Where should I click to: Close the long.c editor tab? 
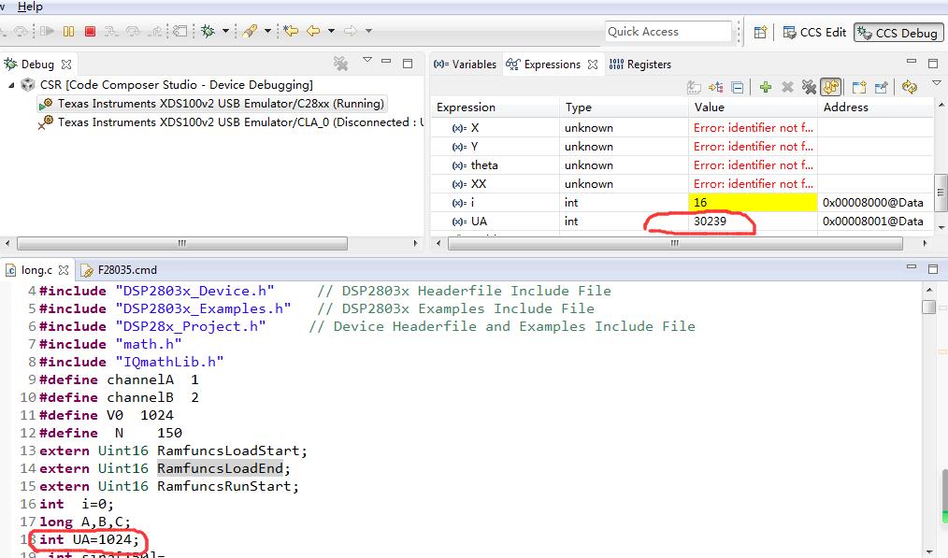click(64, 270)
